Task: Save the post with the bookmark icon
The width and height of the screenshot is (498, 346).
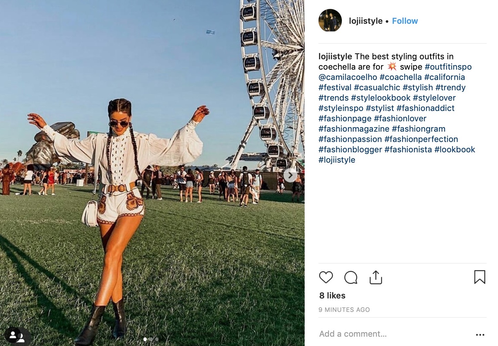Action: [479, 277]
